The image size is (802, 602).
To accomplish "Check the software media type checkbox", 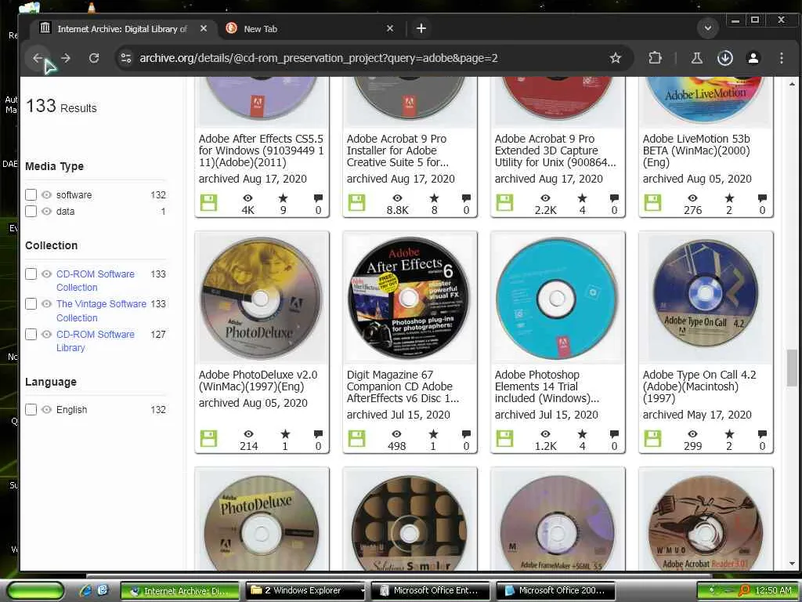I will tap(31, 195).
